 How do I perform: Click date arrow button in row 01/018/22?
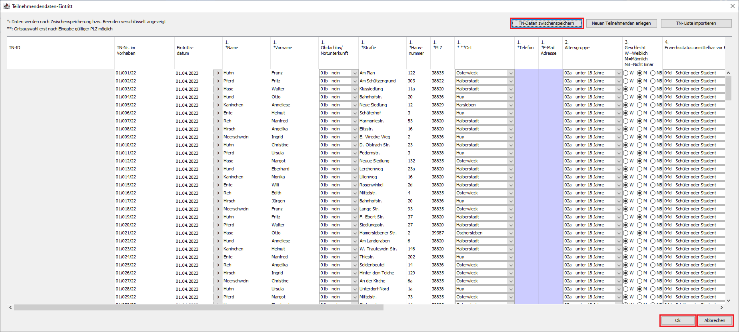pos(217,209)
